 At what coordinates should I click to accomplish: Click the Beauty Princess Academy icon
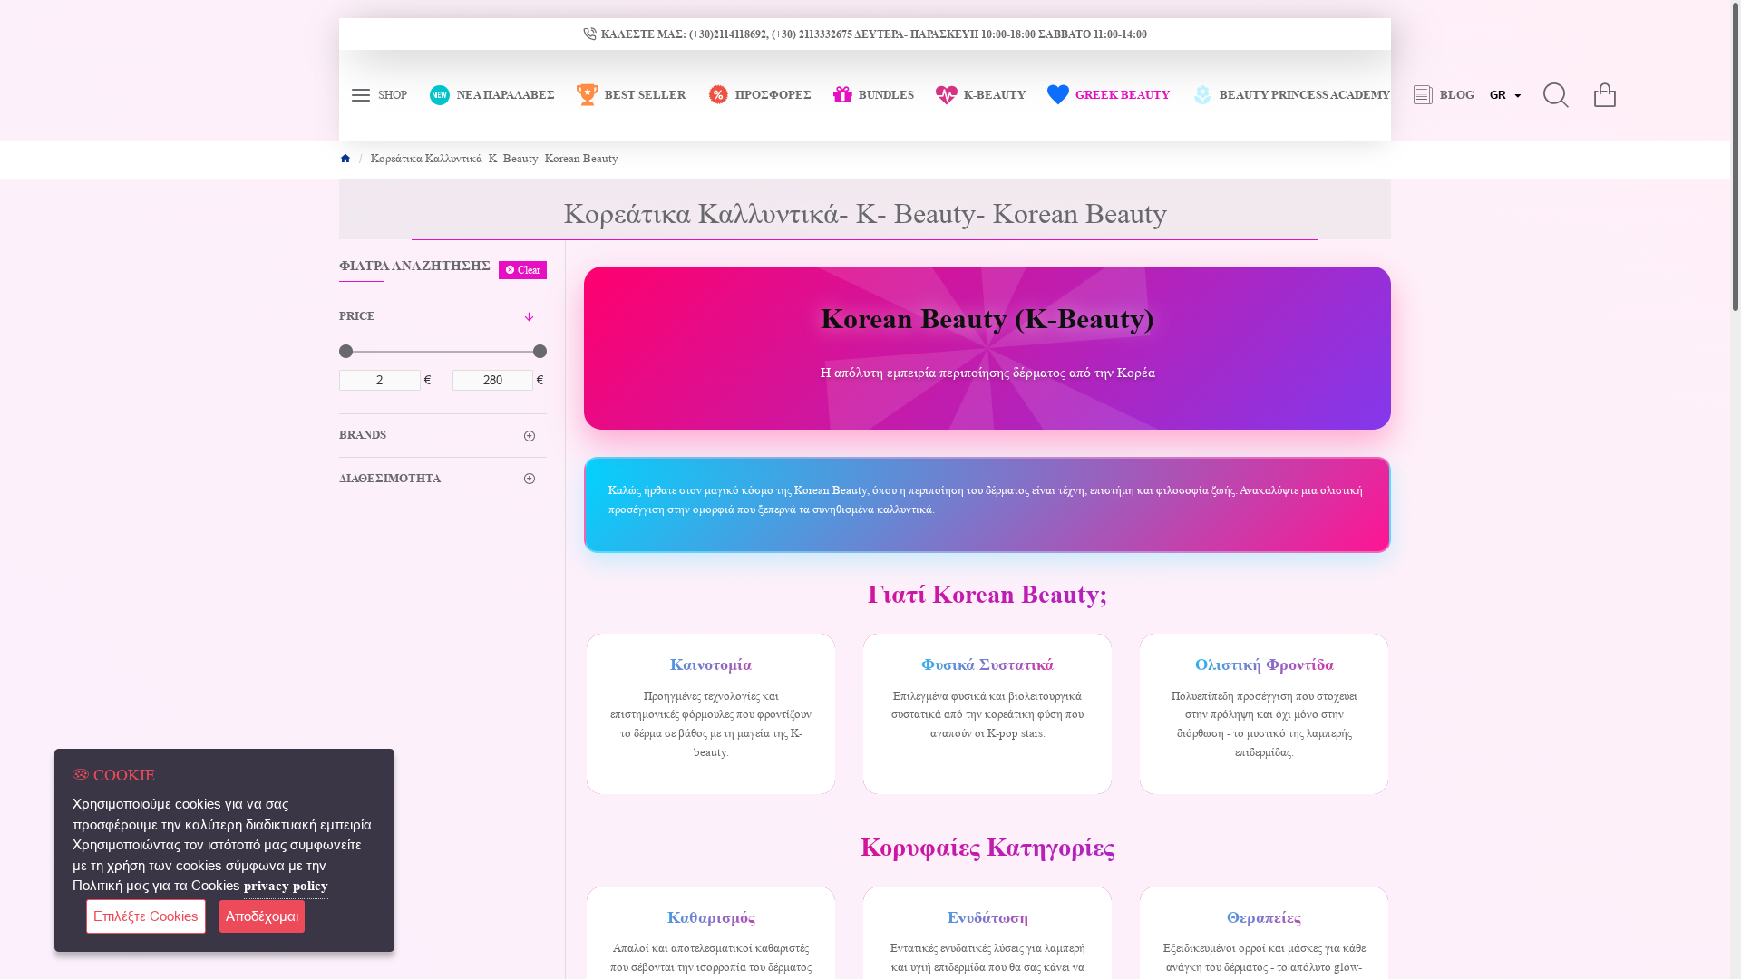pos(1202,95)
